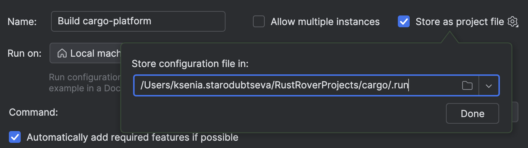Open the Run on target dropdown
Image resolution: width=528 pixels, height=148 pixels.
85,53
